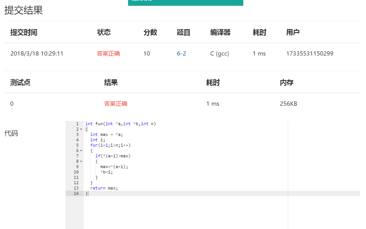Click the 分数 column header
Viewport: 366px width, 229px height.
(150, 33)
